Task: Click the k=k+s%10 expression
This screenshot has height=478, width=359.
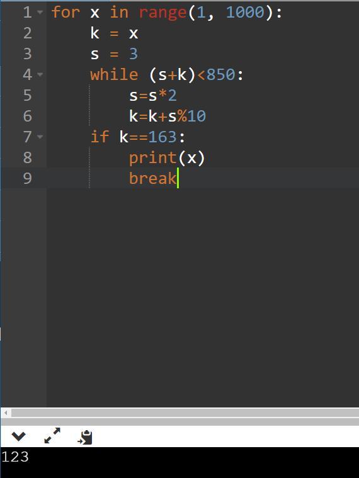Action: click(168, 116)
